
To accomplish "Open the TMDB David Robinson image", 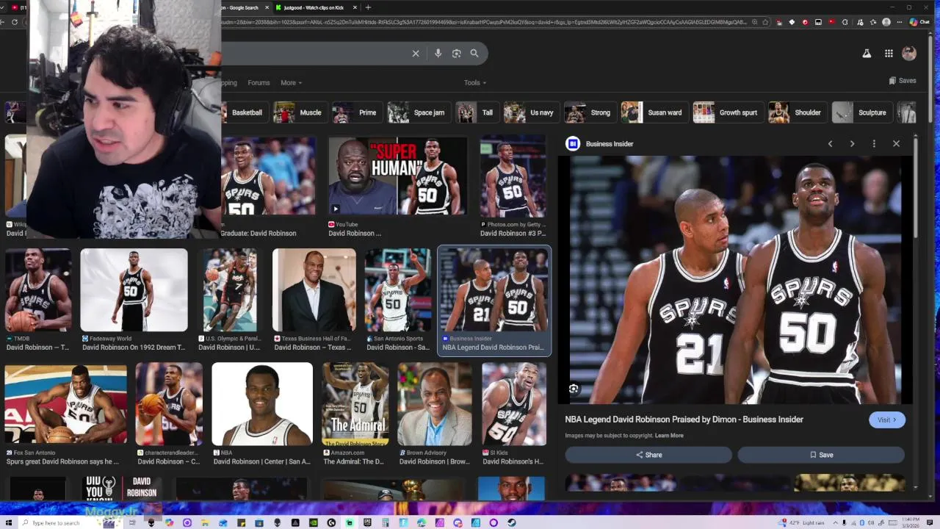I will click(x=38, y=290).
